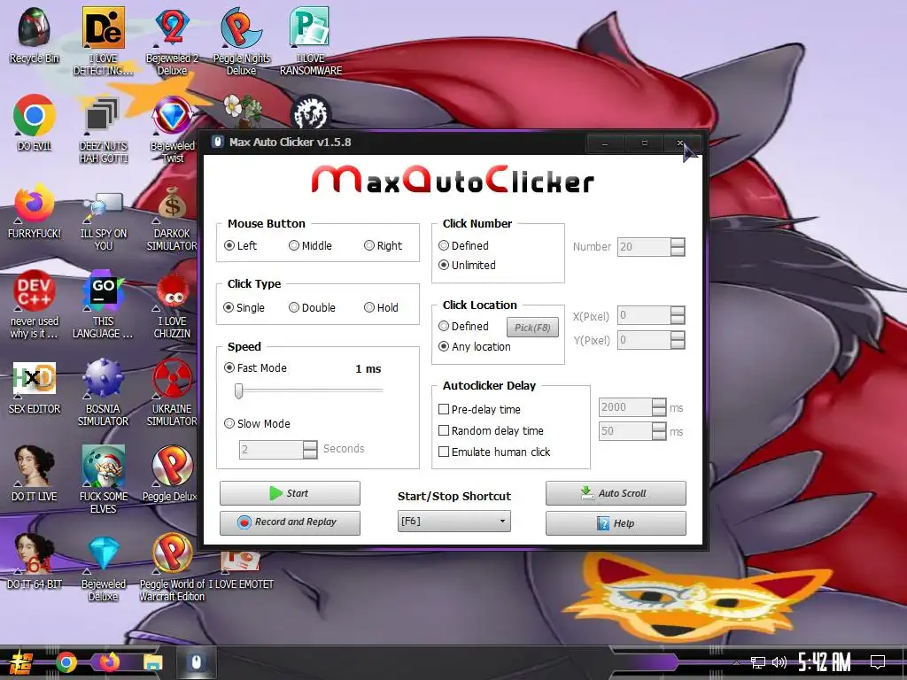Viewport: 907px width, 680px height.
Task: Click the pre-delay 2000 ms stepper
Action: tap(659, 407)
